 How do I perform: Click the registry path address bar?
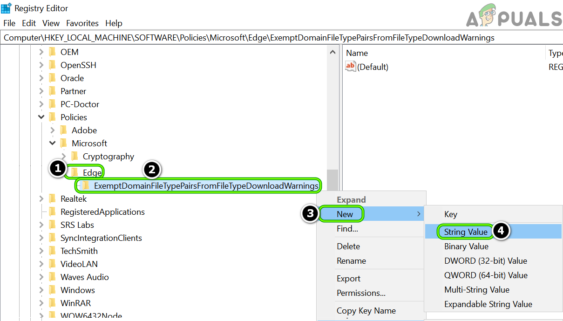(x=281, y=37)
